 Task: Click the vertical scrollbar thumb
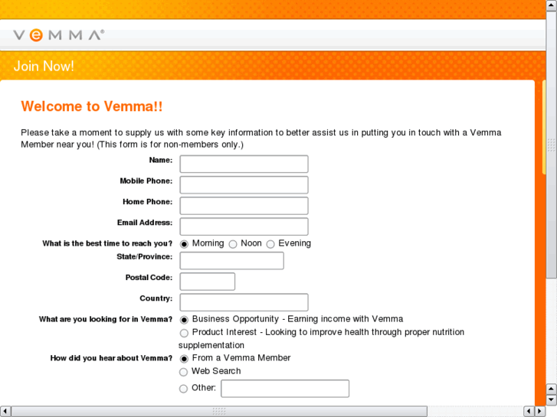point(552,145)
